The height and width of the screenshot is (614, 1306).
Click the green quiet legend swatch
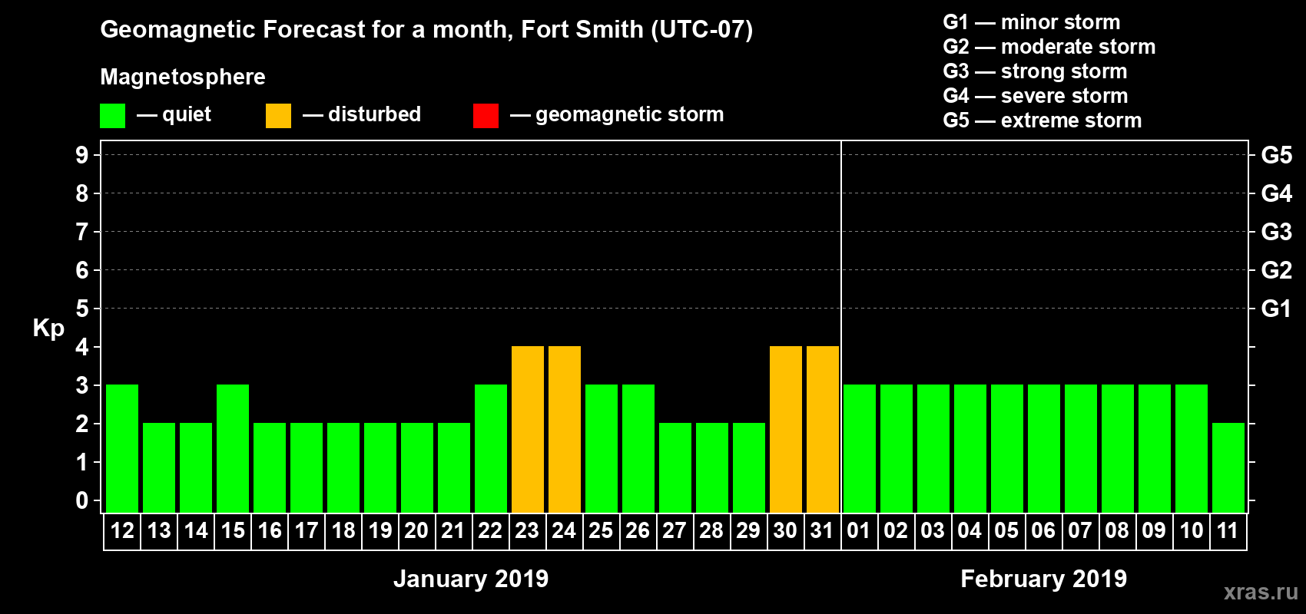112,116
